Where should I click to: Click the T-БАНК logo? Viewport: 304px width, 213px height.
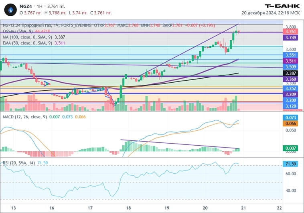pos(283,6)
